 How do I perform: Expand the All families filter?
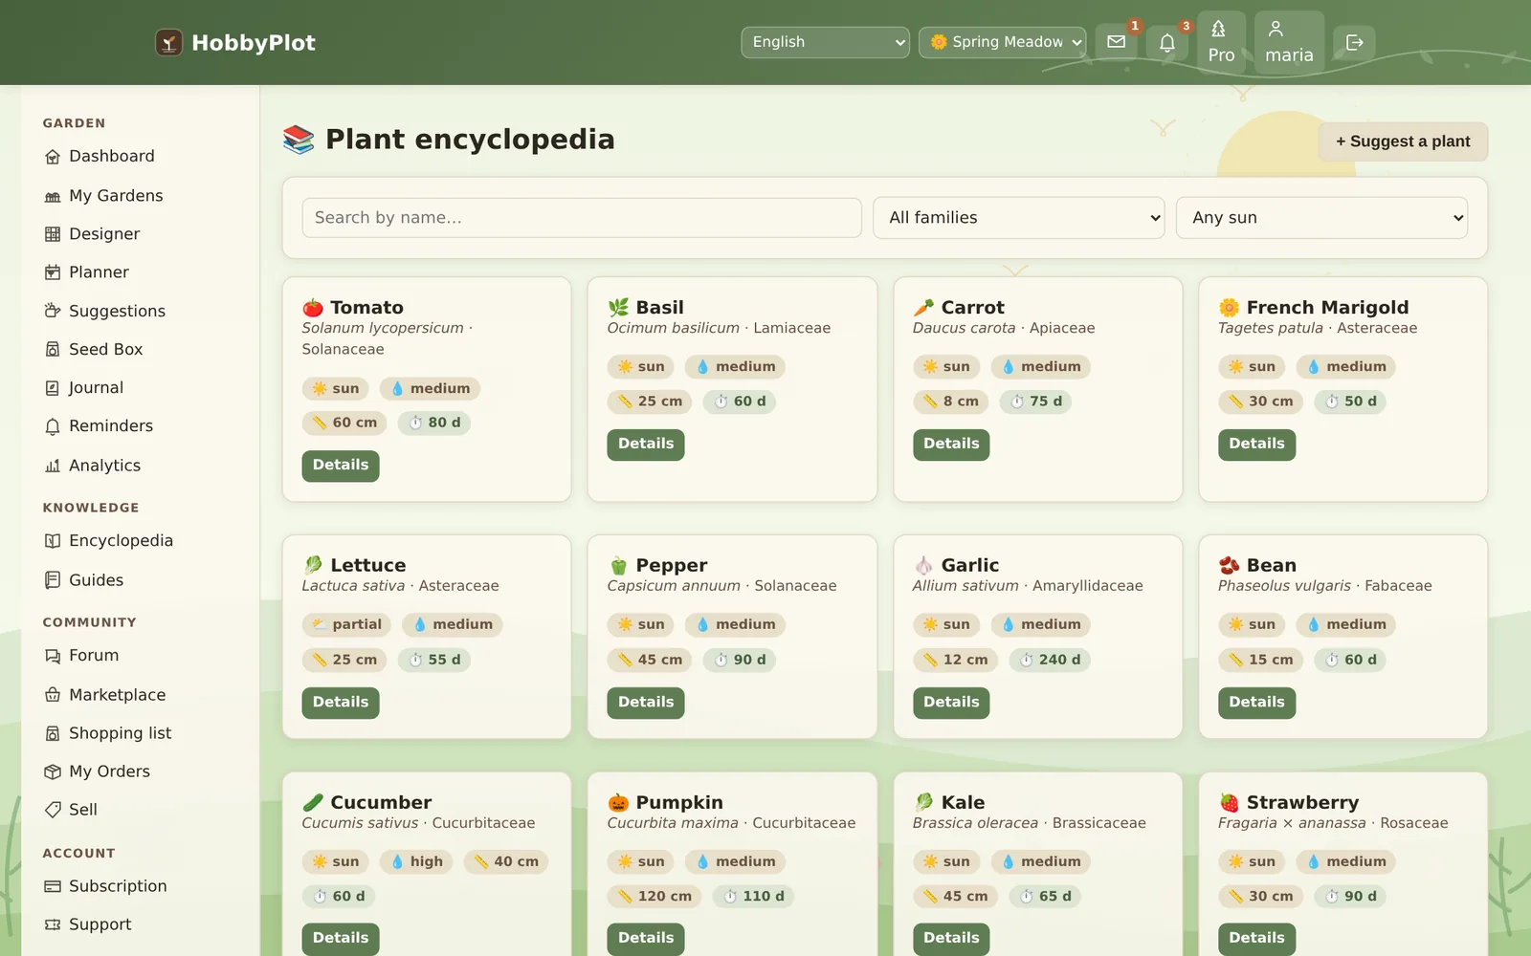(x=1018, y=218)
